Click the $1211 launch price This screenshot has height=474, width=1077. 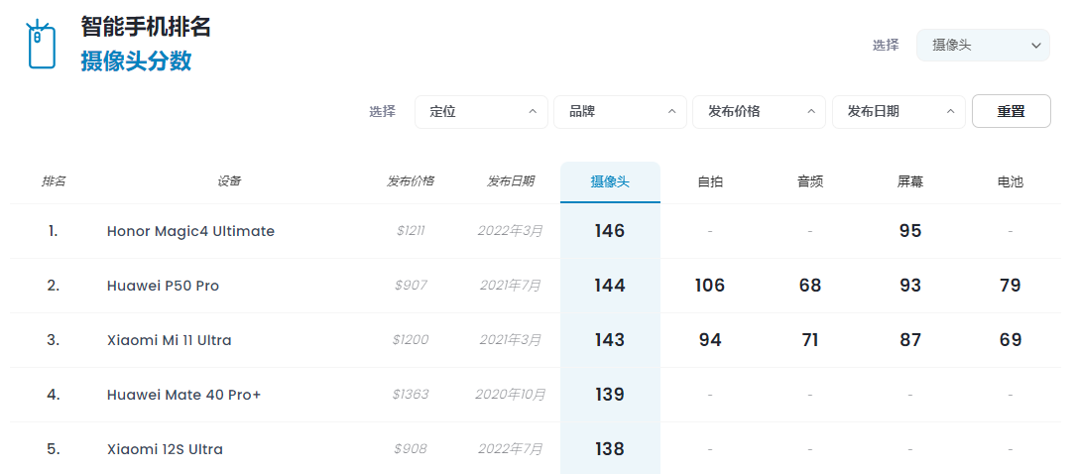(x=411, y=231)
